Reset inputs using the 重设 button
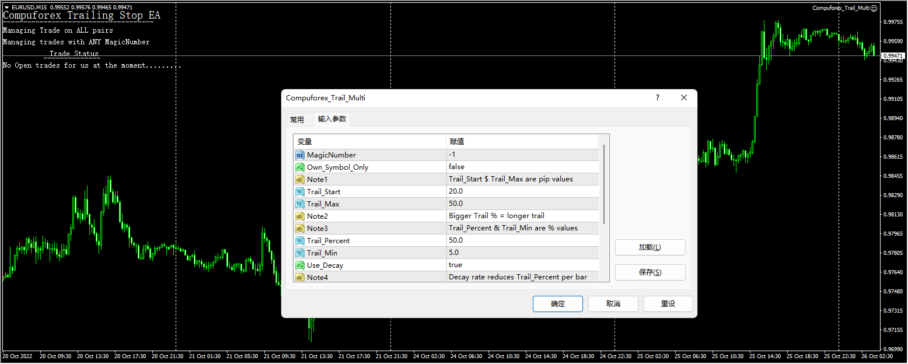The height and width of the screenshot is (364, 908). pyautogui.click(x=668, y=303)
